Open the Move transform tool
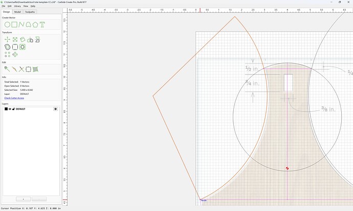 coord(8,40)
